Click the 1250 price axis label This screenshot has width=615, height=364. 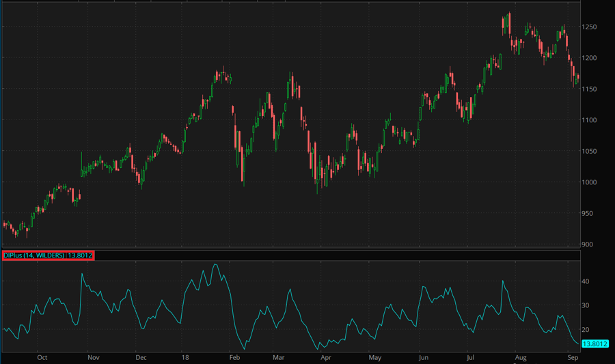[x=590, y=27]
